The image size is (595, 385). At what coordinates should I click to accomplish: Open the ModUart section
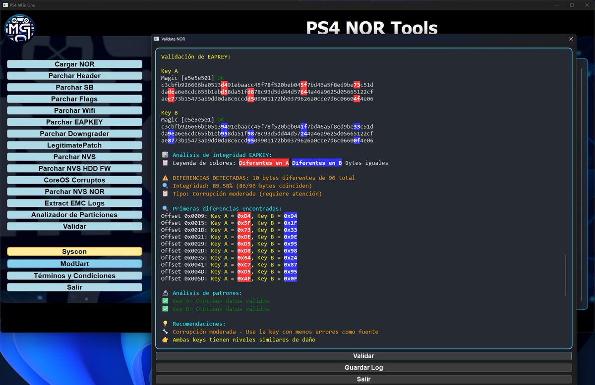tap(74, 264)
